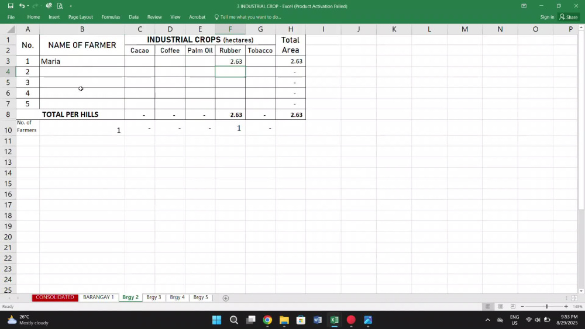Open the CONSOLIDATED sheet tab

point(55,297)
